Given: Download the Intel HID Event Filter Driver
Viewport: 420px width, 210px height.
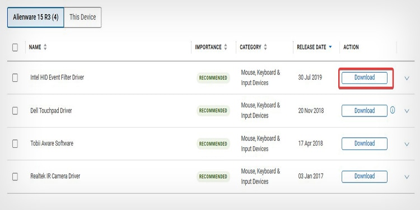Looking at the screenshot, I should pyautogui.click(x=365, y=78).
